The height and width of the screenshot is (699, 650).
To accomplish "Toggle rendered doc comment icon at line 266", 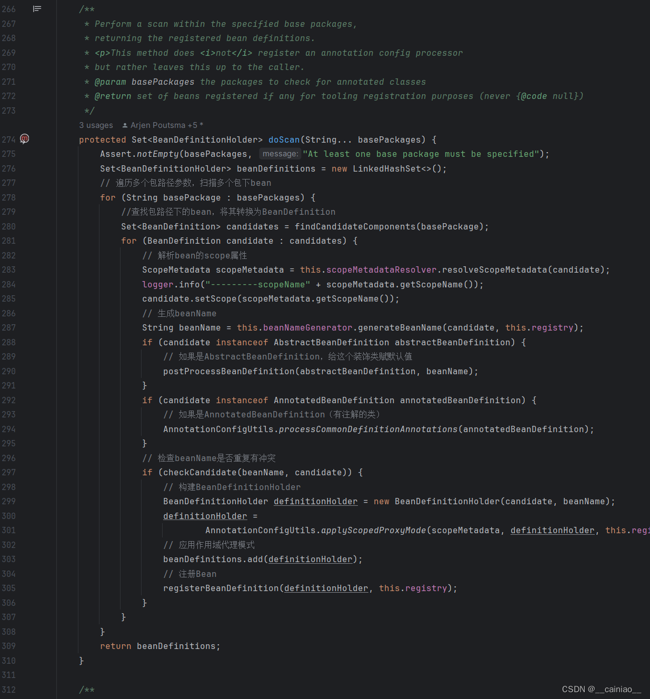I will click(37, 9).
